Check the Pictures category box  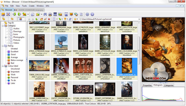pyautogui.click(x=9, y=40)
